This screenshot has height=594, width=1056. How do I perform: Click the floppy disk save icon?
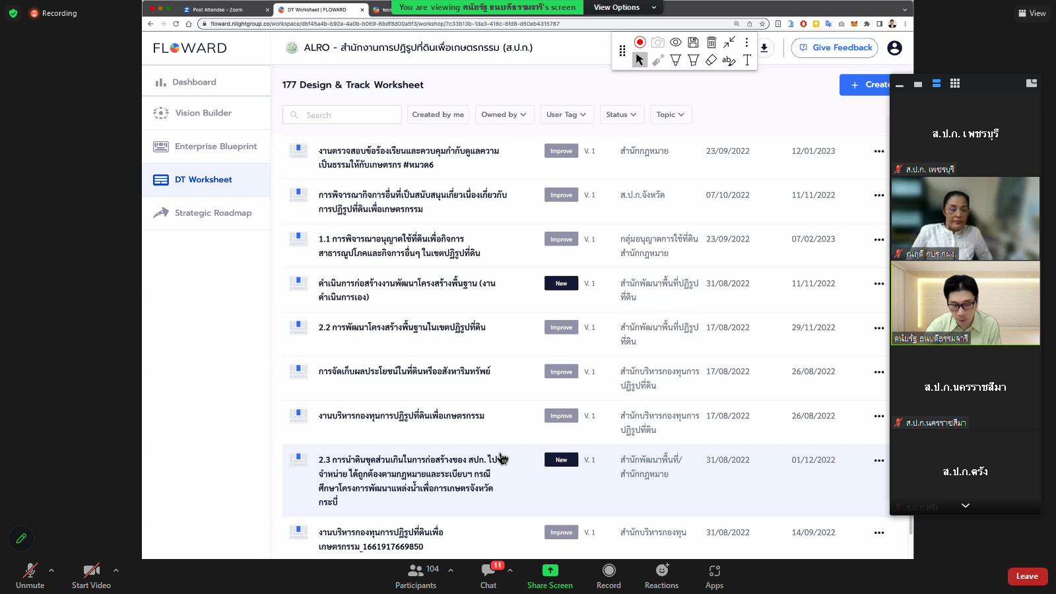click(693, 42)
